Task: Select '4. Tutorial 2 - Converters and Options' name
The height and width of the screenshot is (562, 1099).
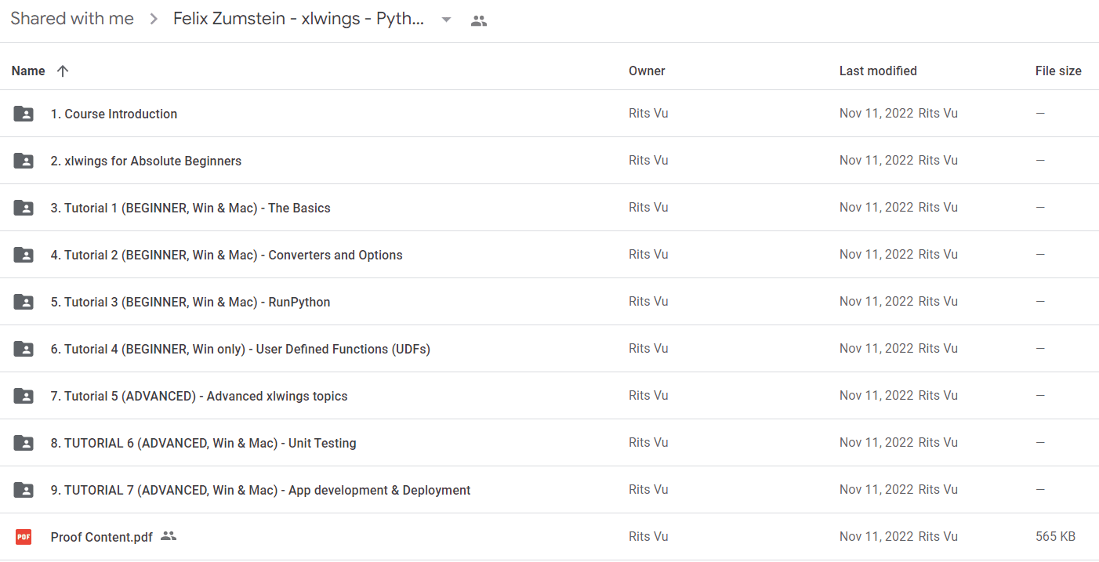Action: point(227,255)
